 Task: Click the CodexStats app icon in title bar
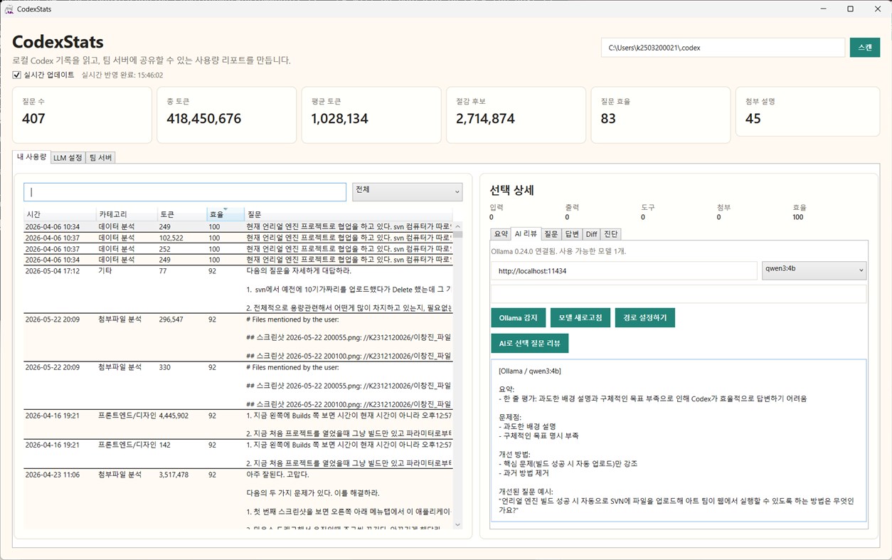pos(9,9)
